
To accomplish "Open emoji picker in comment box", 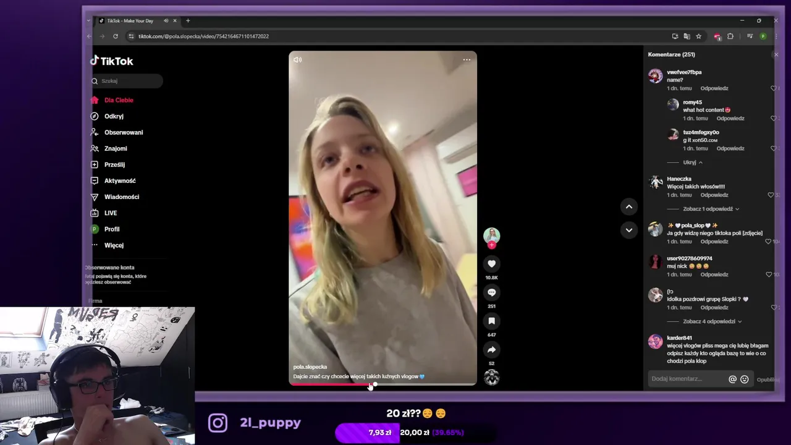I will (744, 379).
